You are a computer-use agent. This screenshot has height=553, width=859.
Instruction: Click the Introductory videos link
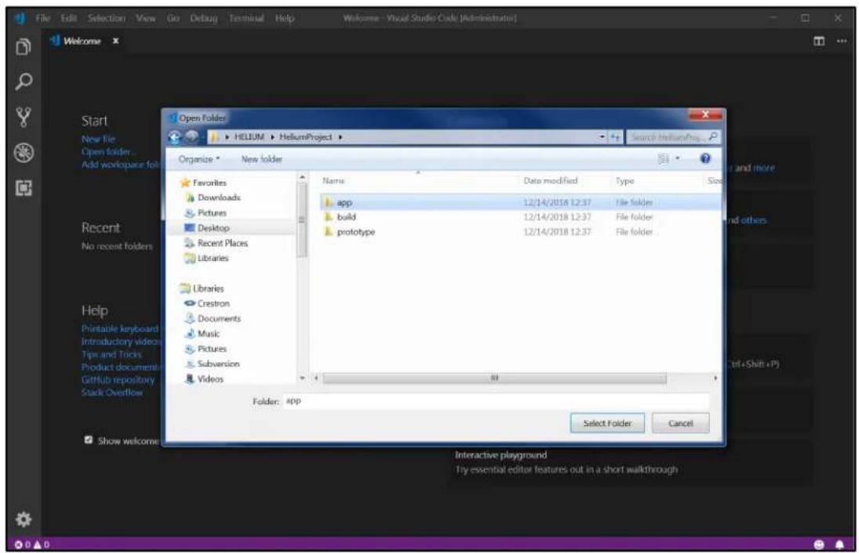[x=121, y=342]
